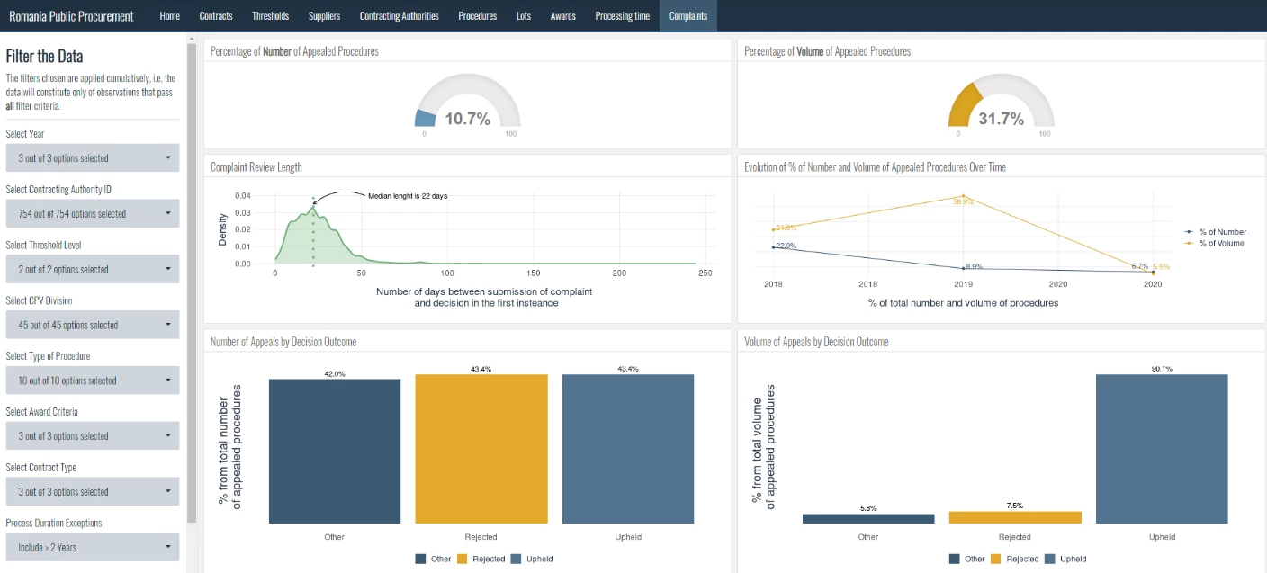Open the Contracts tab
The height and width of the screenshot is (573, 1267).
coord(215,16)
